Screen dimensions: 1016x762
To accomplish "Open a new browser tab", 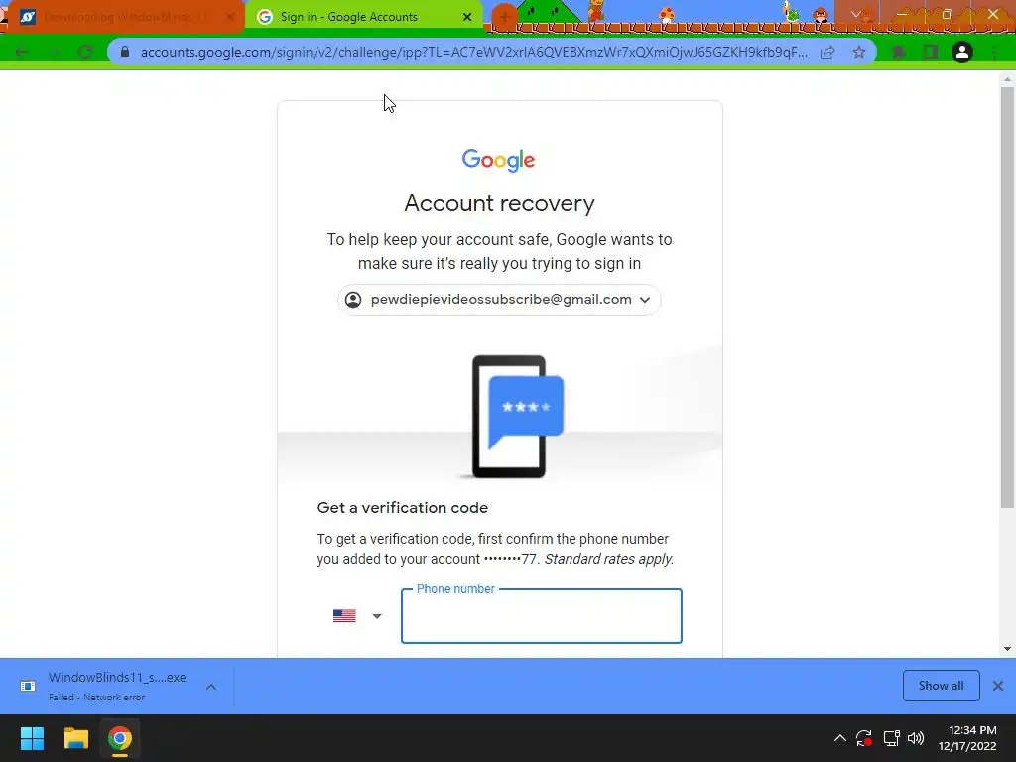I will click(504, 17).
